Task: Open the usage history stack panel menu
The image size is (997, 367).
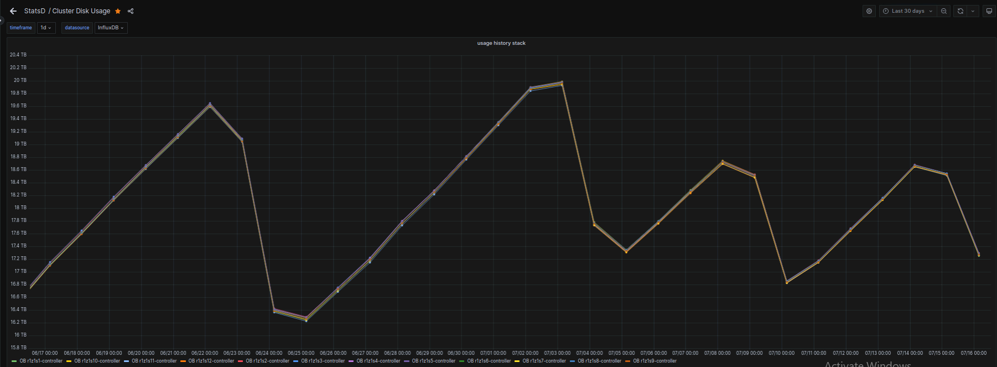Action: (501, 43)
